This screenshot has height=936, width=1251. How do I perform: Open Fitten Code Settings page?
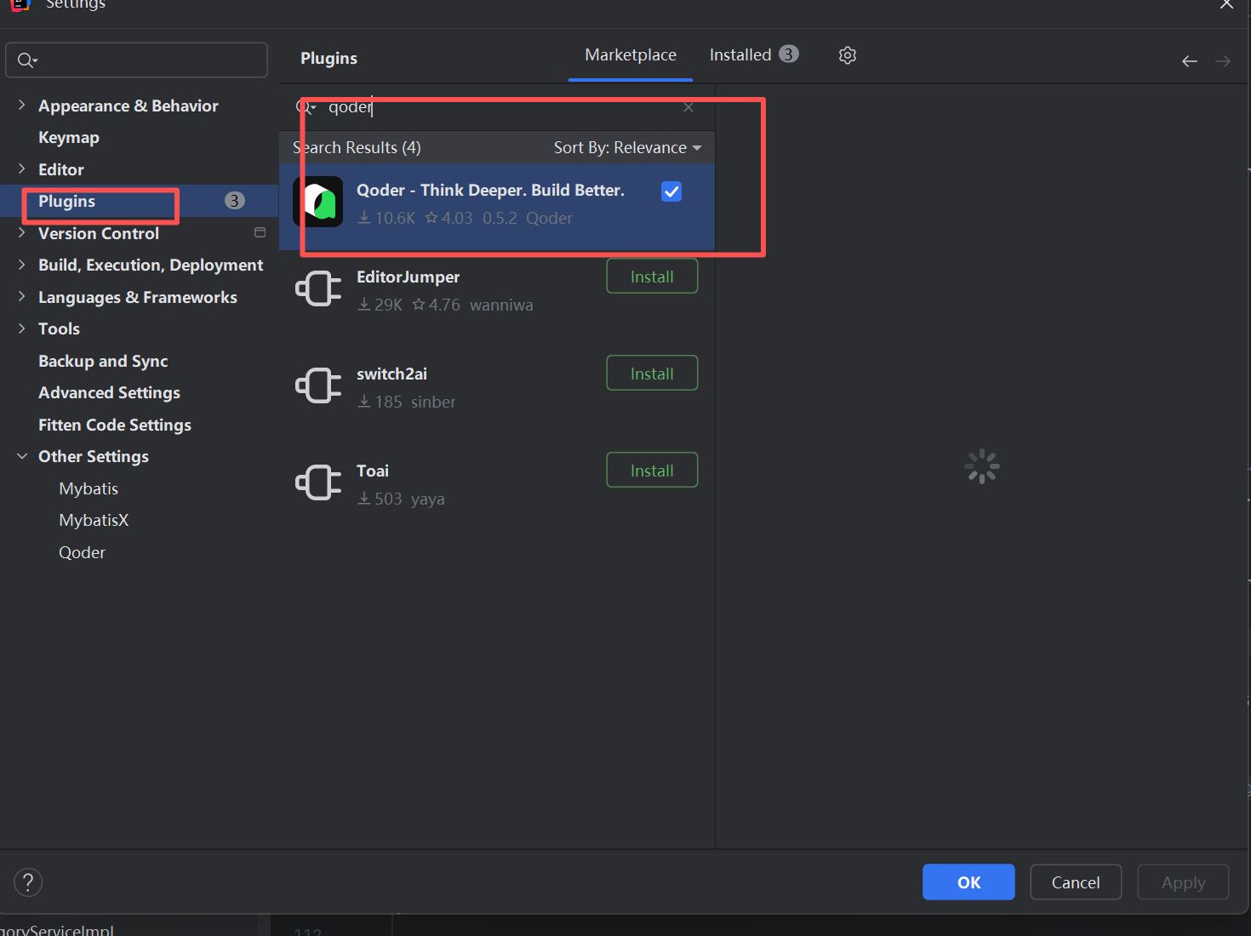click(115, 425)
